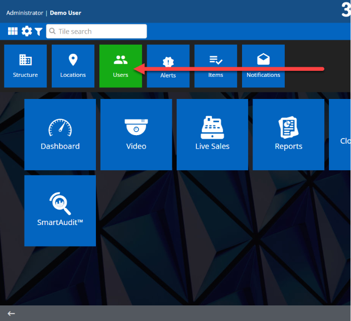Click the Demo User name
Screen dimensions: 351x321
pos(65,13)
